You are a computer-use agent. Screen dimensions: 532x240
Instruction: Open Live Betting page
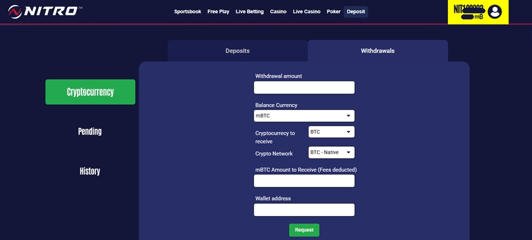click(x=249, y=12)
